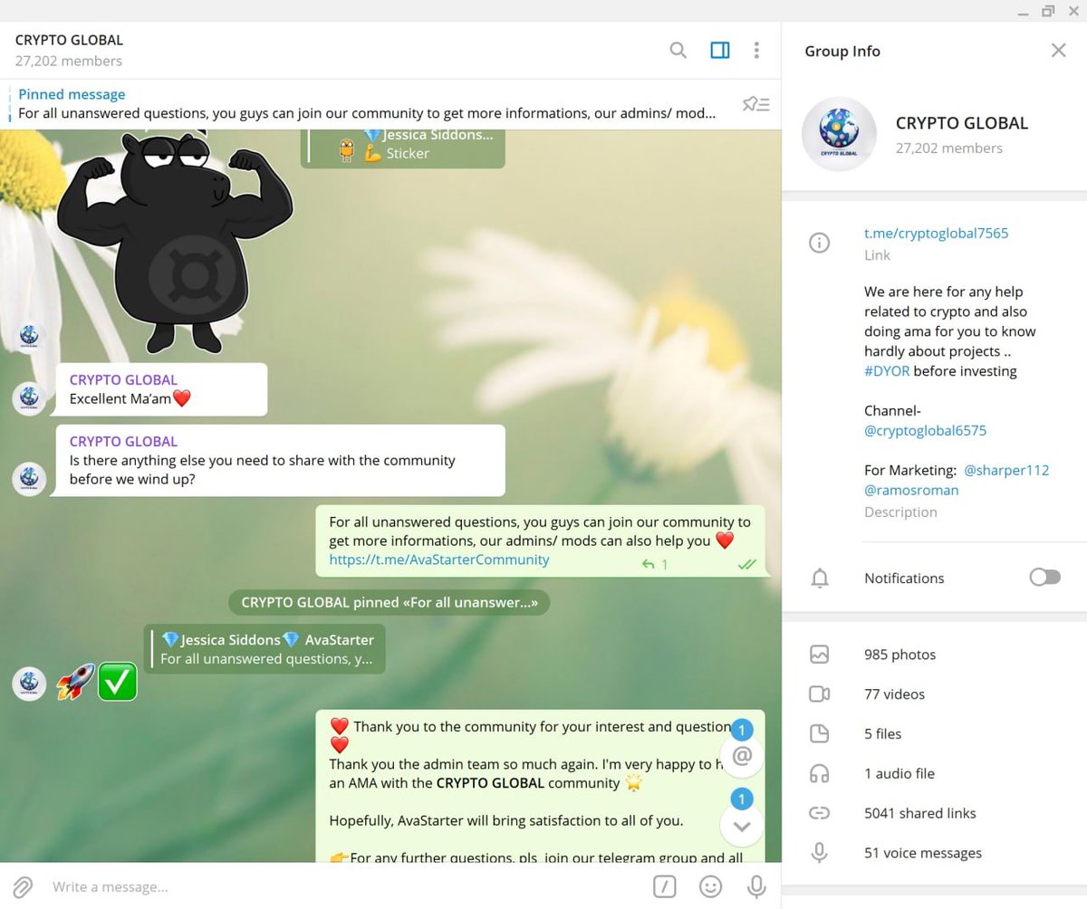This screenshot has height=909, width=1087.
Task: Click the avatar beside 'Is there anything else' message
Action: 29,478
